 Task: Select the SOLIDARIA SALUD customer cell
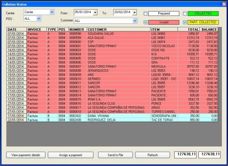click(x=119, y=34)
